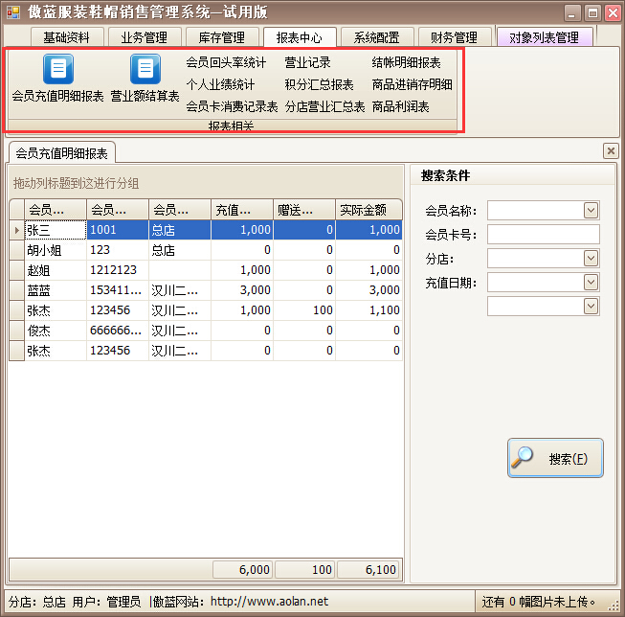The width and height of the screenshot is (625, 617).
Task: Open 会员卡消费记录表 report
Action: pos(232,106)
